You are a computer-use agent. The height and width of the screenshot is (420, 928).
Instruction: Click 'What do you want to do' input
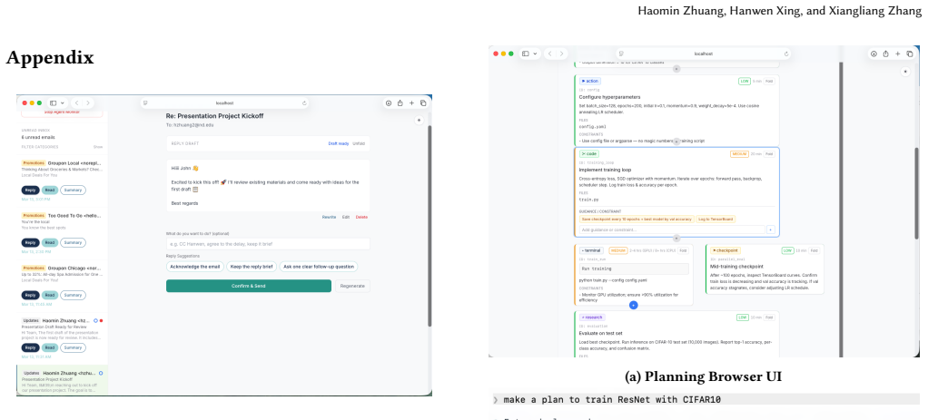(x=268, y=244)
